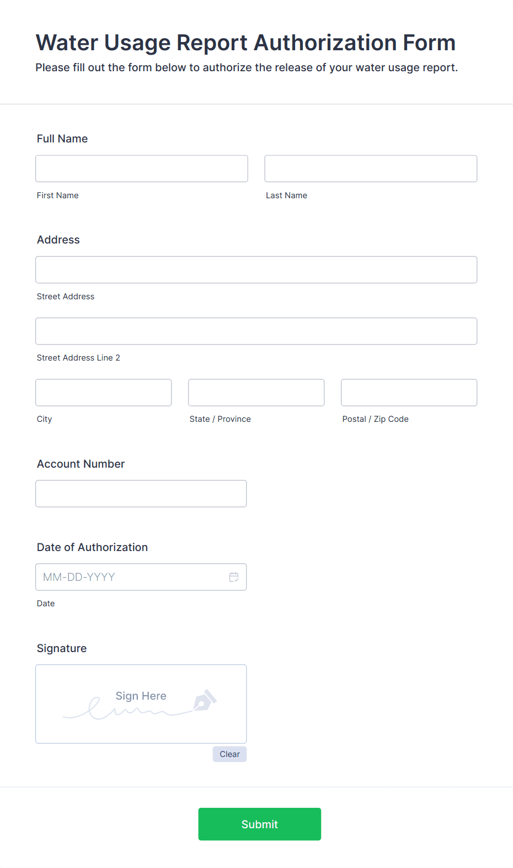Open the MM-DD-YYYY date field
Image resolution: width=513 pixels, height=868 pixels.
tap(141, 577)
